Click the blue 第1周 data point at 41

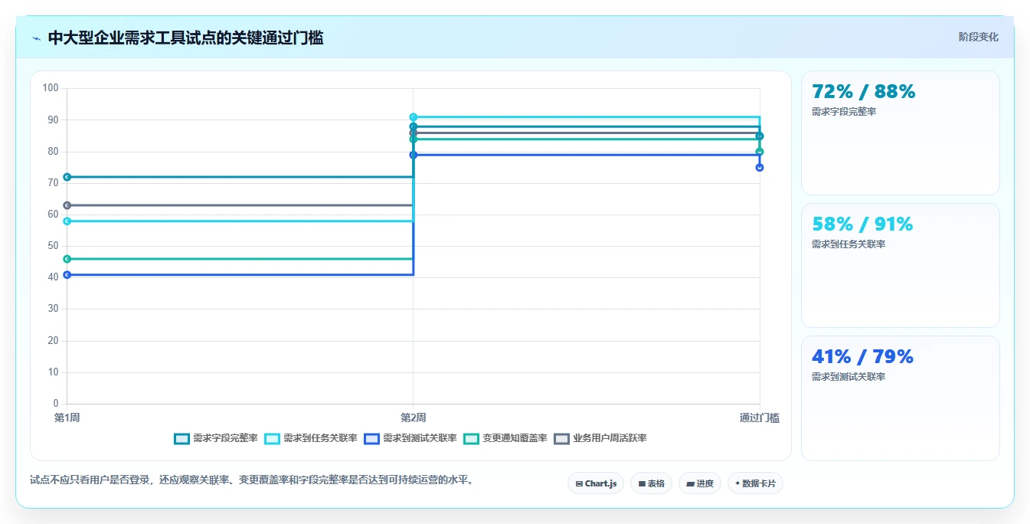click(67, 274)
